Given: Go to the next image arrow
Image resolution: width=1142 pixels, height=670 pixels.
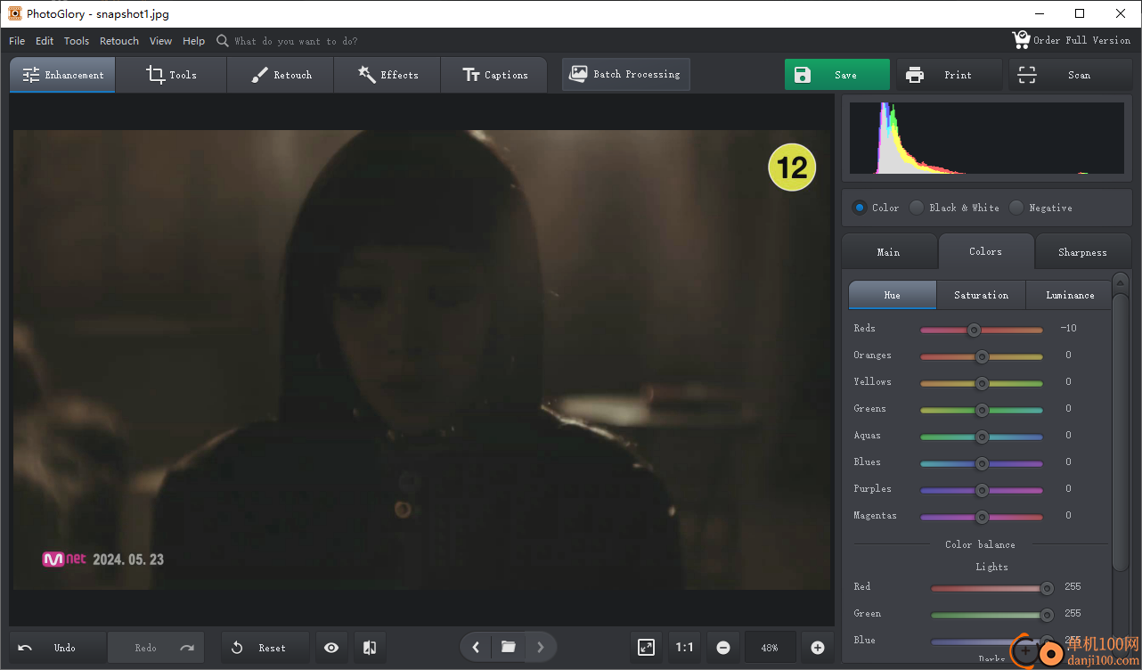Looking at the screenshot, I should point(541,647).
